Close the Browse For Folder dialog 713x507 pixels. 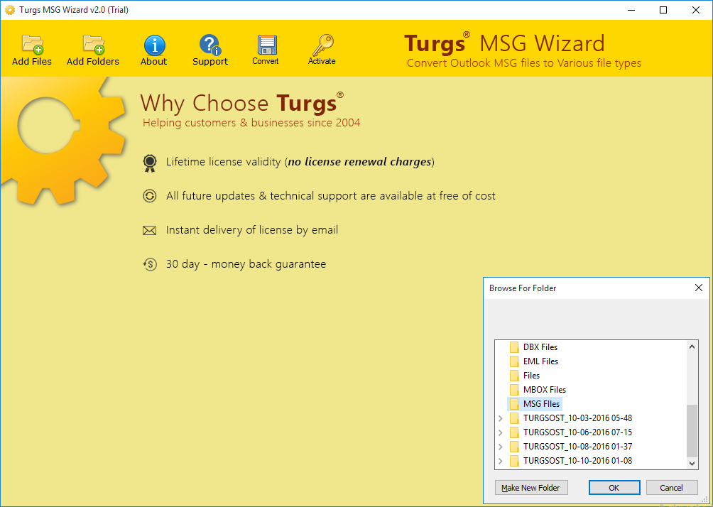pyautogui.click(x=699, y=288)
